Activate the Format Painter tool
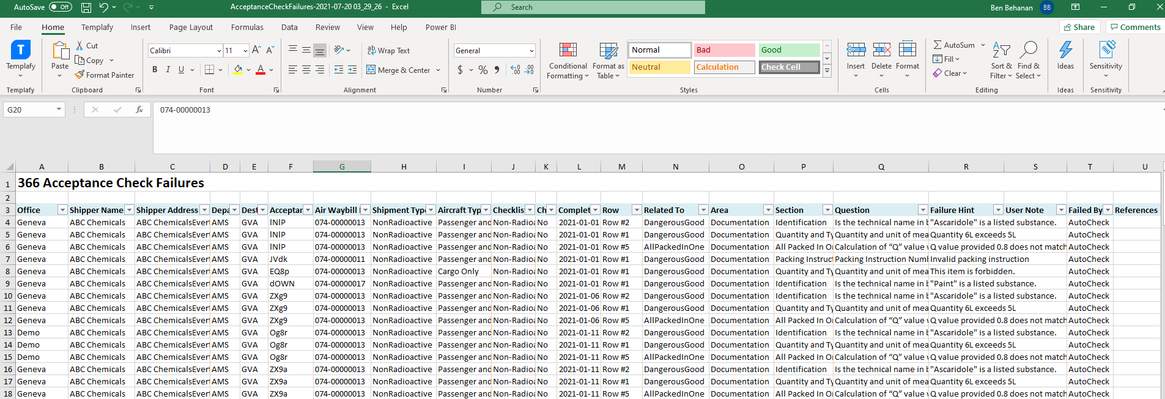 (105, 75)
